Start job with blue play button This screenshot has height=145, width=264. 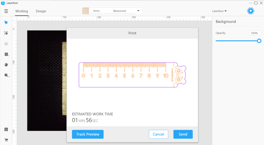tap(251, 11)
